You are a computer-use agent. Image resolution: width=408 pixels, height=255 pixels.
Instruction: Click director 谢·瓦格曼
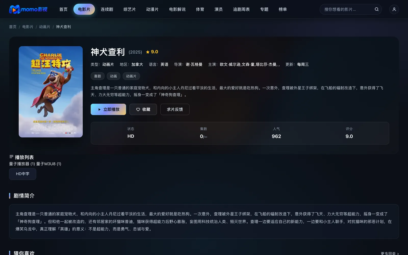coord(194,65)
